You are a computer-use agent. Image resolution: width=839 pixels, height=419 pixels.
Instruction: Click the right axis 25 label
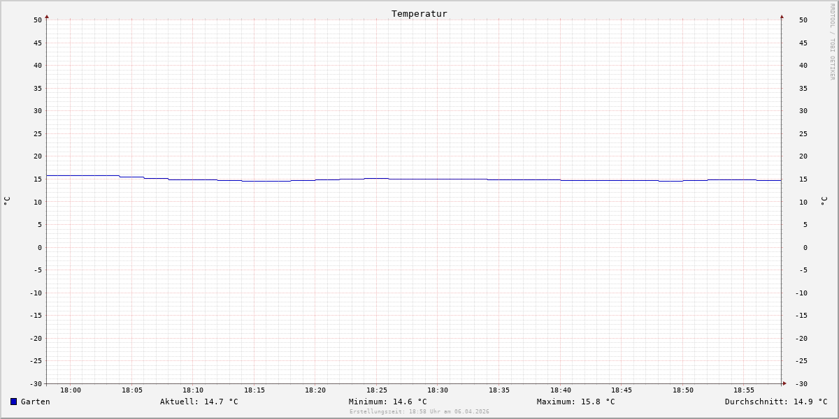click(803, 133)
